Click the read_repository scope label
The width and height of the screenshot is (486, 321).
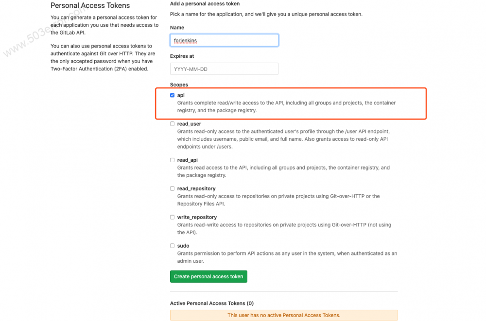pyautogui.click(x=196, y=188)
